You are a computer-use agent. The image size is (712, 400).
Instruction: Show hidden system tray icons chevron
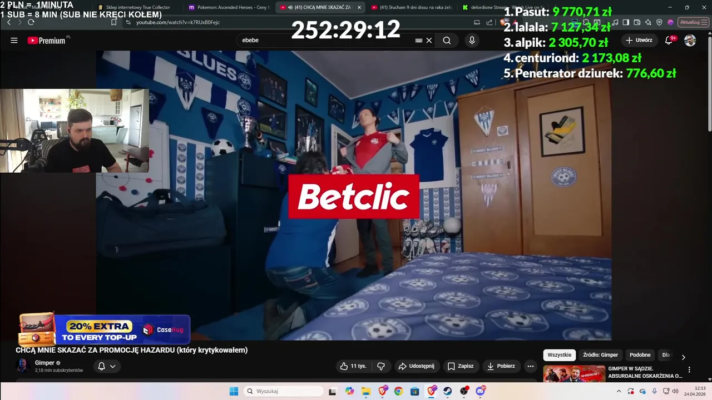[x=619, y=391]
